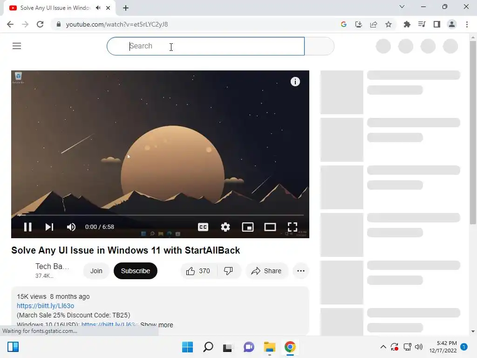477x358 pixels.
Task: Install app from address bar
Action: pyautogui.click(x=359, y=24)
